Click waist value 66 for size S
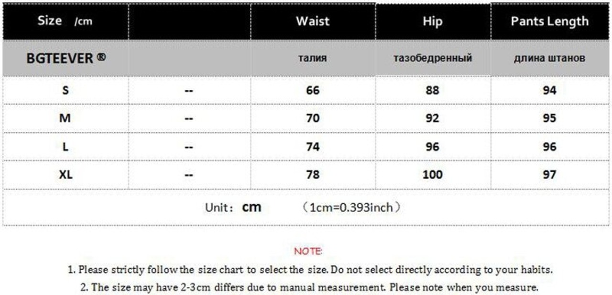The height and width of the screenshot is (295, 612). 313,90
